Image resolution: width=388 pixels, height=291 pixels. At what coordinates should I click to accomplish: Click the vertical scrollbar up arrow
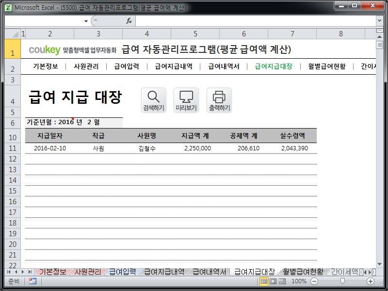[379, 37]
